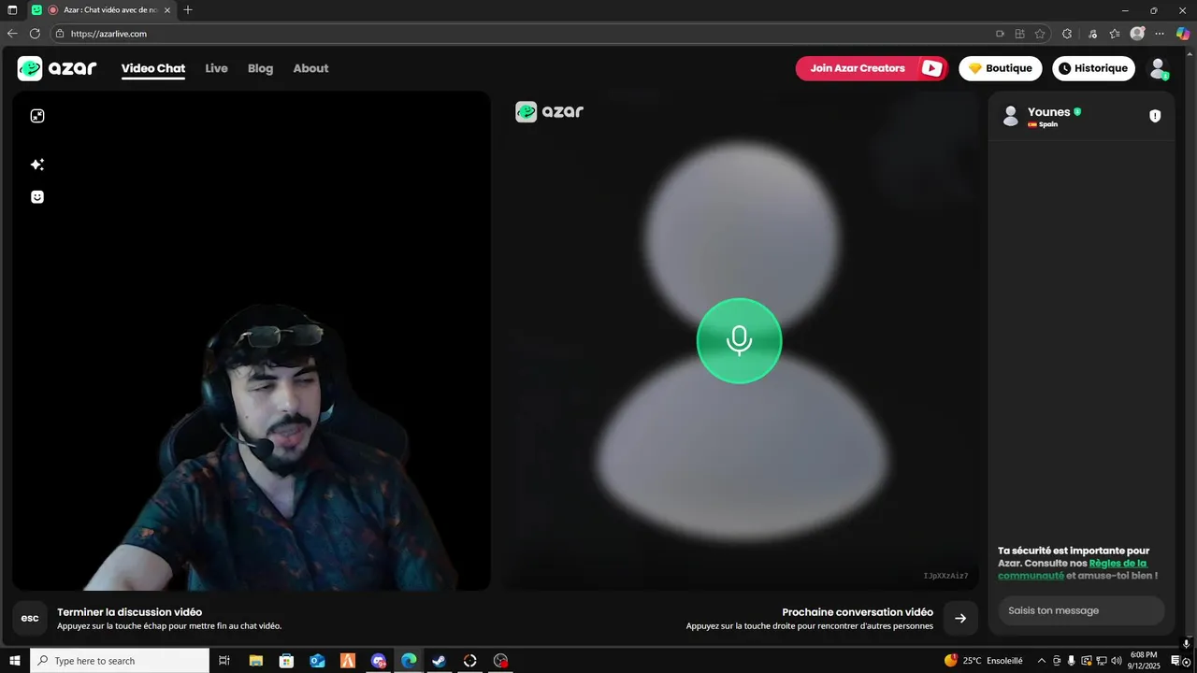Click Join Azar Creators button

[x=872, y=68]
